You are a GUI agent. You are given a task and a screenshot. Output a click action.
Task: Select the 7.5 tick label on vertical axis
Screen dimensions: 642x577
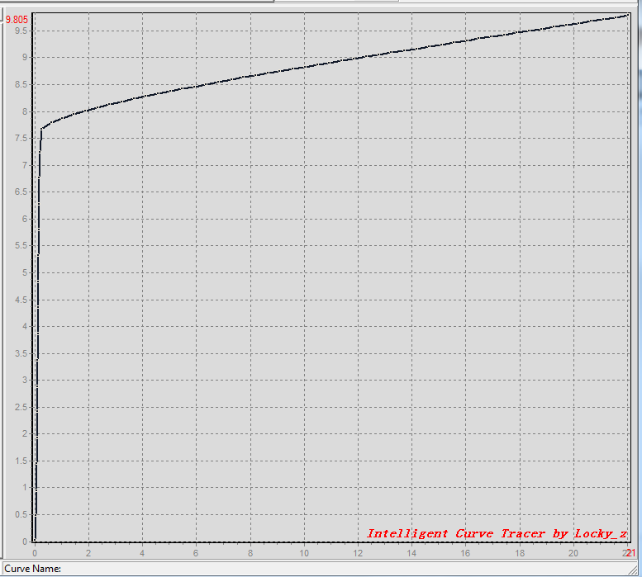(x=21, y=138)
